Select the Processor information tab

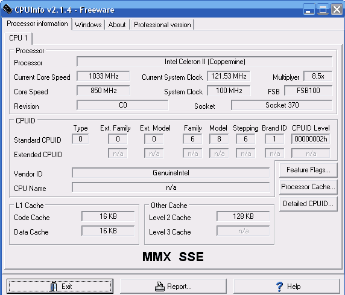37,24
